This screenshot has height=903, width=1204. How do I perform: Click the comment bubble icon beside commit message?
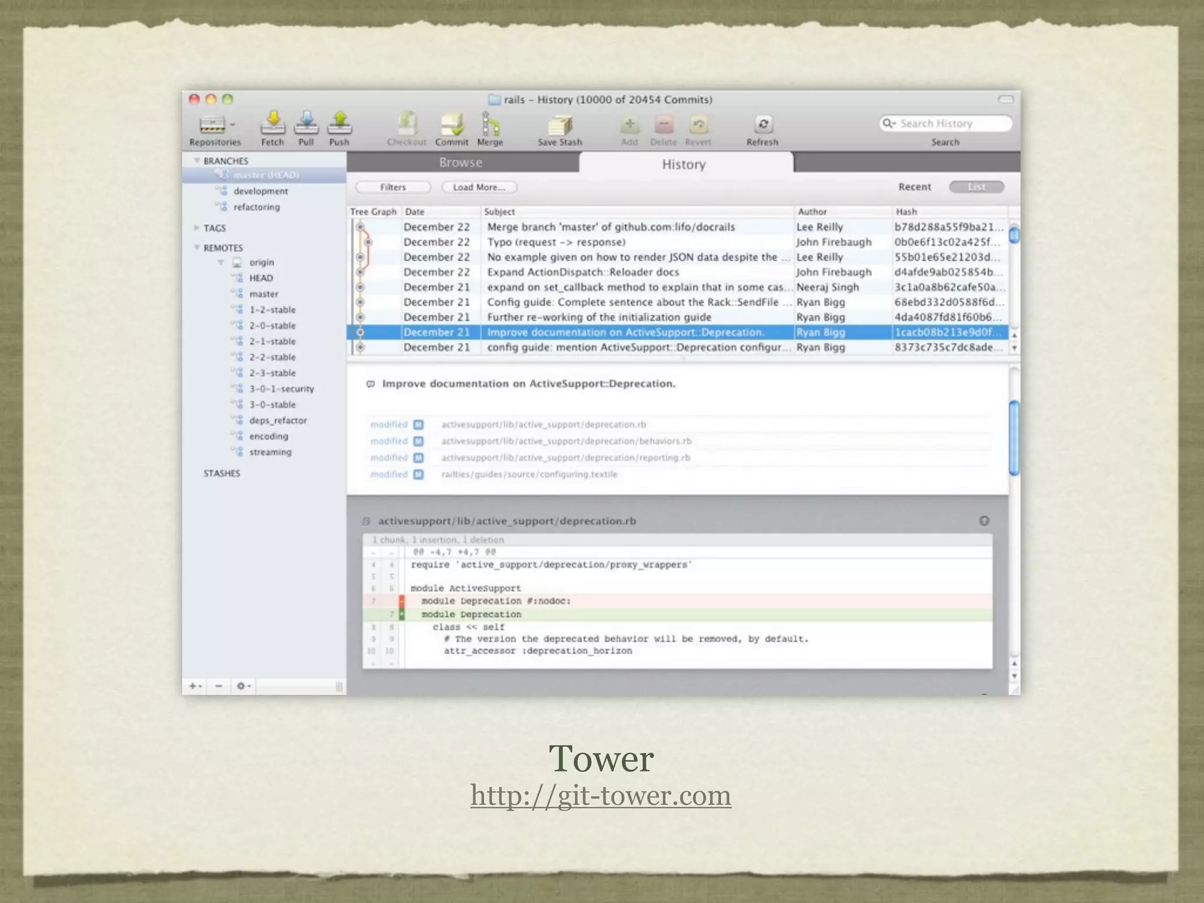click(370, 384)
